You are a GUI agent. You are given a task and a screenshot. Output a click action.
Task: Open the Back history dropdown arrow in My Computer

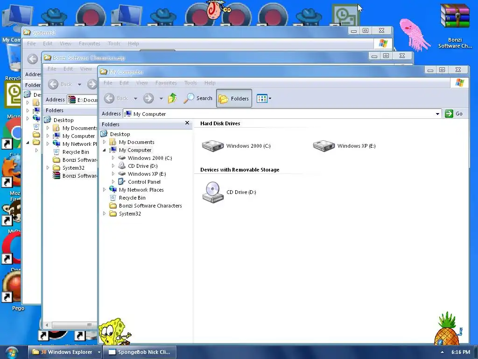point(136,98)
